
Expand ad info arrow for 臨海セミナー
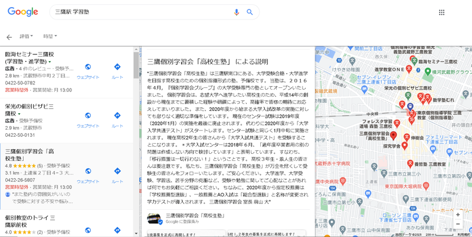(50, 62)
